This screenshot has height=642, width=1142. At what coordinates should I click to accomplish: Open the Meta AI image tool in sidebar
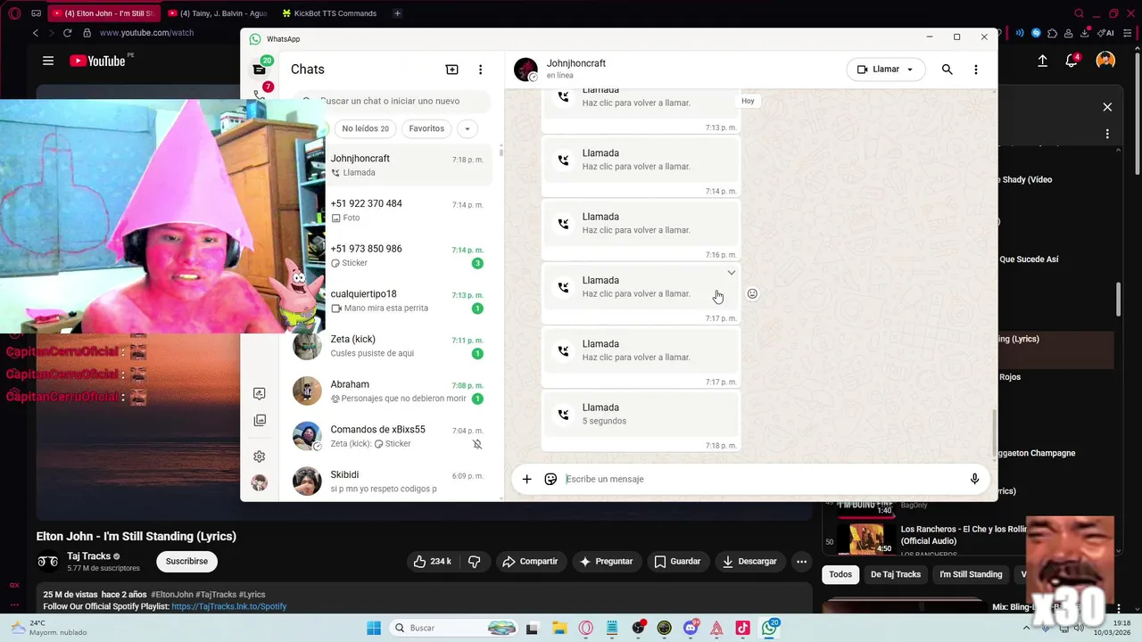click(x=259, y=393)
